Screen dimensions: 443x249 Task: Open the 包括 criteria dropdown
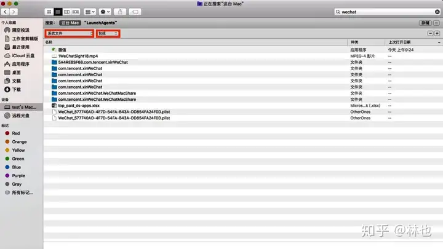tap(108, 33)
